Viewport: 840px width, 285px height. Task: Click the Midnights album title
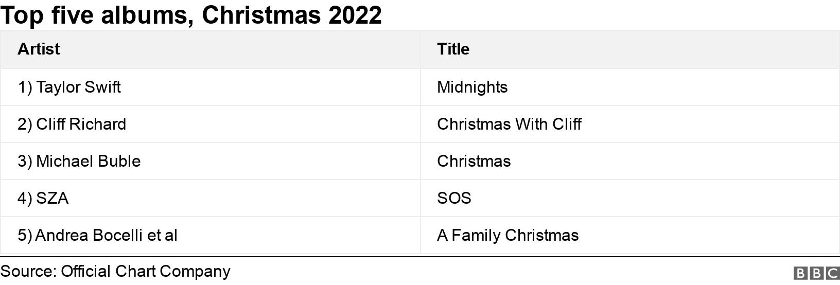472,87
